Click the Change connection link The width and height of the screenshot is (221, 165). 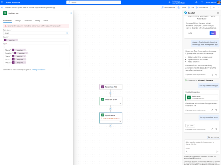point(39,70)
